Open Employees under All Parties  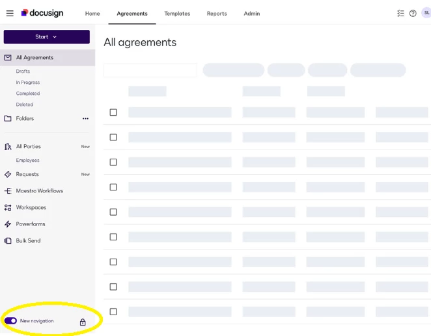click(27, 160)
